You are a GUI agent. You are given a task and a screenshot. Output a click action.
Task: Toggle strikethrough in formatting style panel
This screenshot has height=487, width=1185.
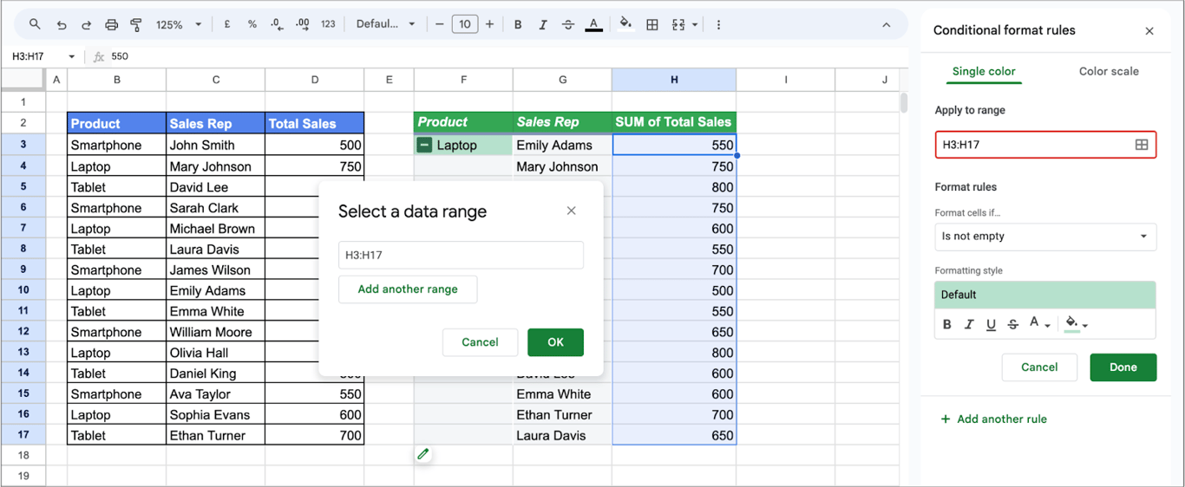point(1012,324)
